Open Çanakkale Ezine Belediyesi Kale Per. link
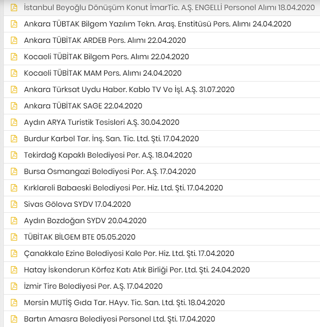 point(129,253)
